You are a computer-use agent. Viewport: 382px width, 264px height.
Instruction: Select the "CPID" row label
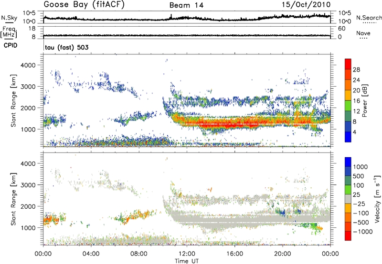click(11, 45)
